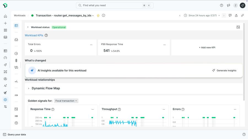
Task: Copy permalink with chain link icon
Action: click(242, 15)
